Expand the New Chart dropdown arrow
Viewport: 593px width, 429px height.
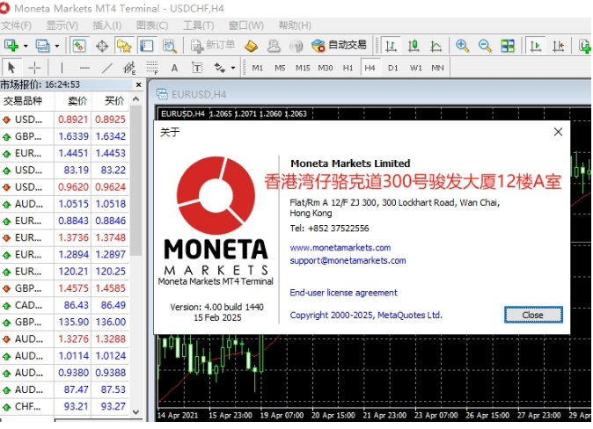(26, 46)
